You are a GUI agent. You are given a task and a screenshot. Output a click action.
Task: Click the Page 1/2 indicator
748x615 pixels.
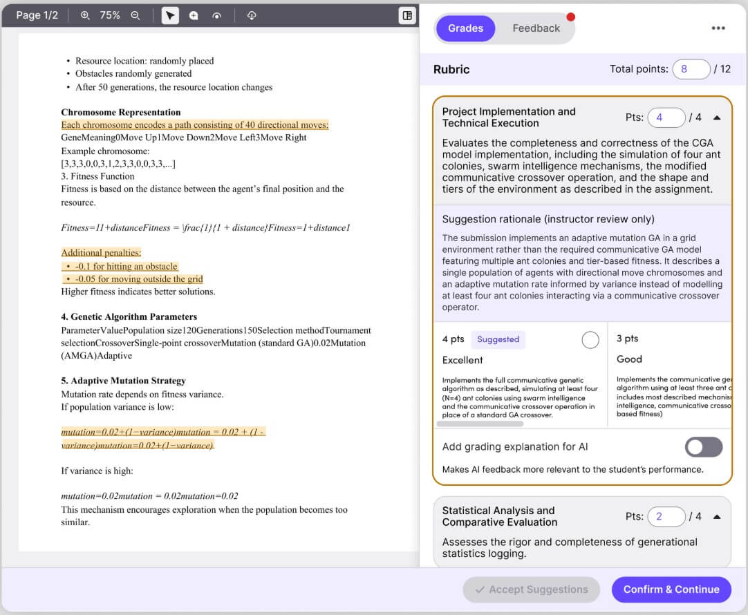click(x=37, y=15)
